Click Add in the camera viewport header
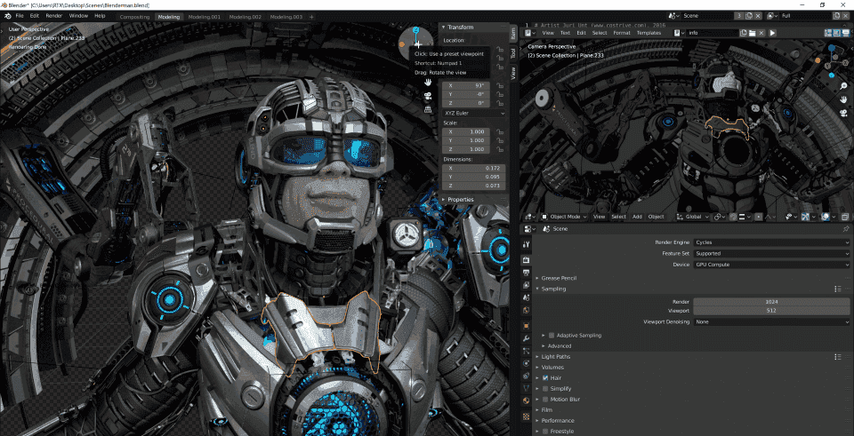Viewport: 854px width, 436px height. (x=637, y=217)
